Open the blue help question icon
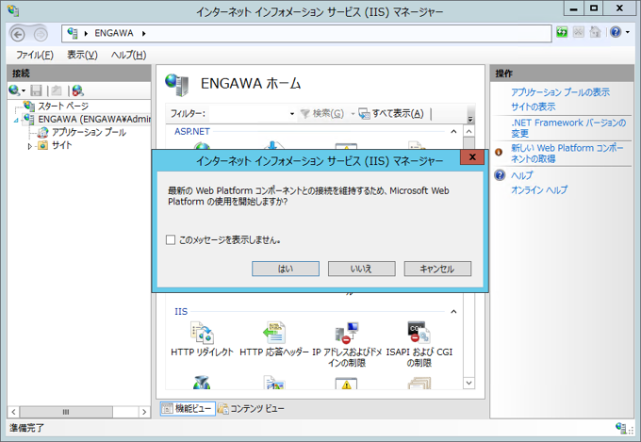641x442 pixels. click(616, 32)
